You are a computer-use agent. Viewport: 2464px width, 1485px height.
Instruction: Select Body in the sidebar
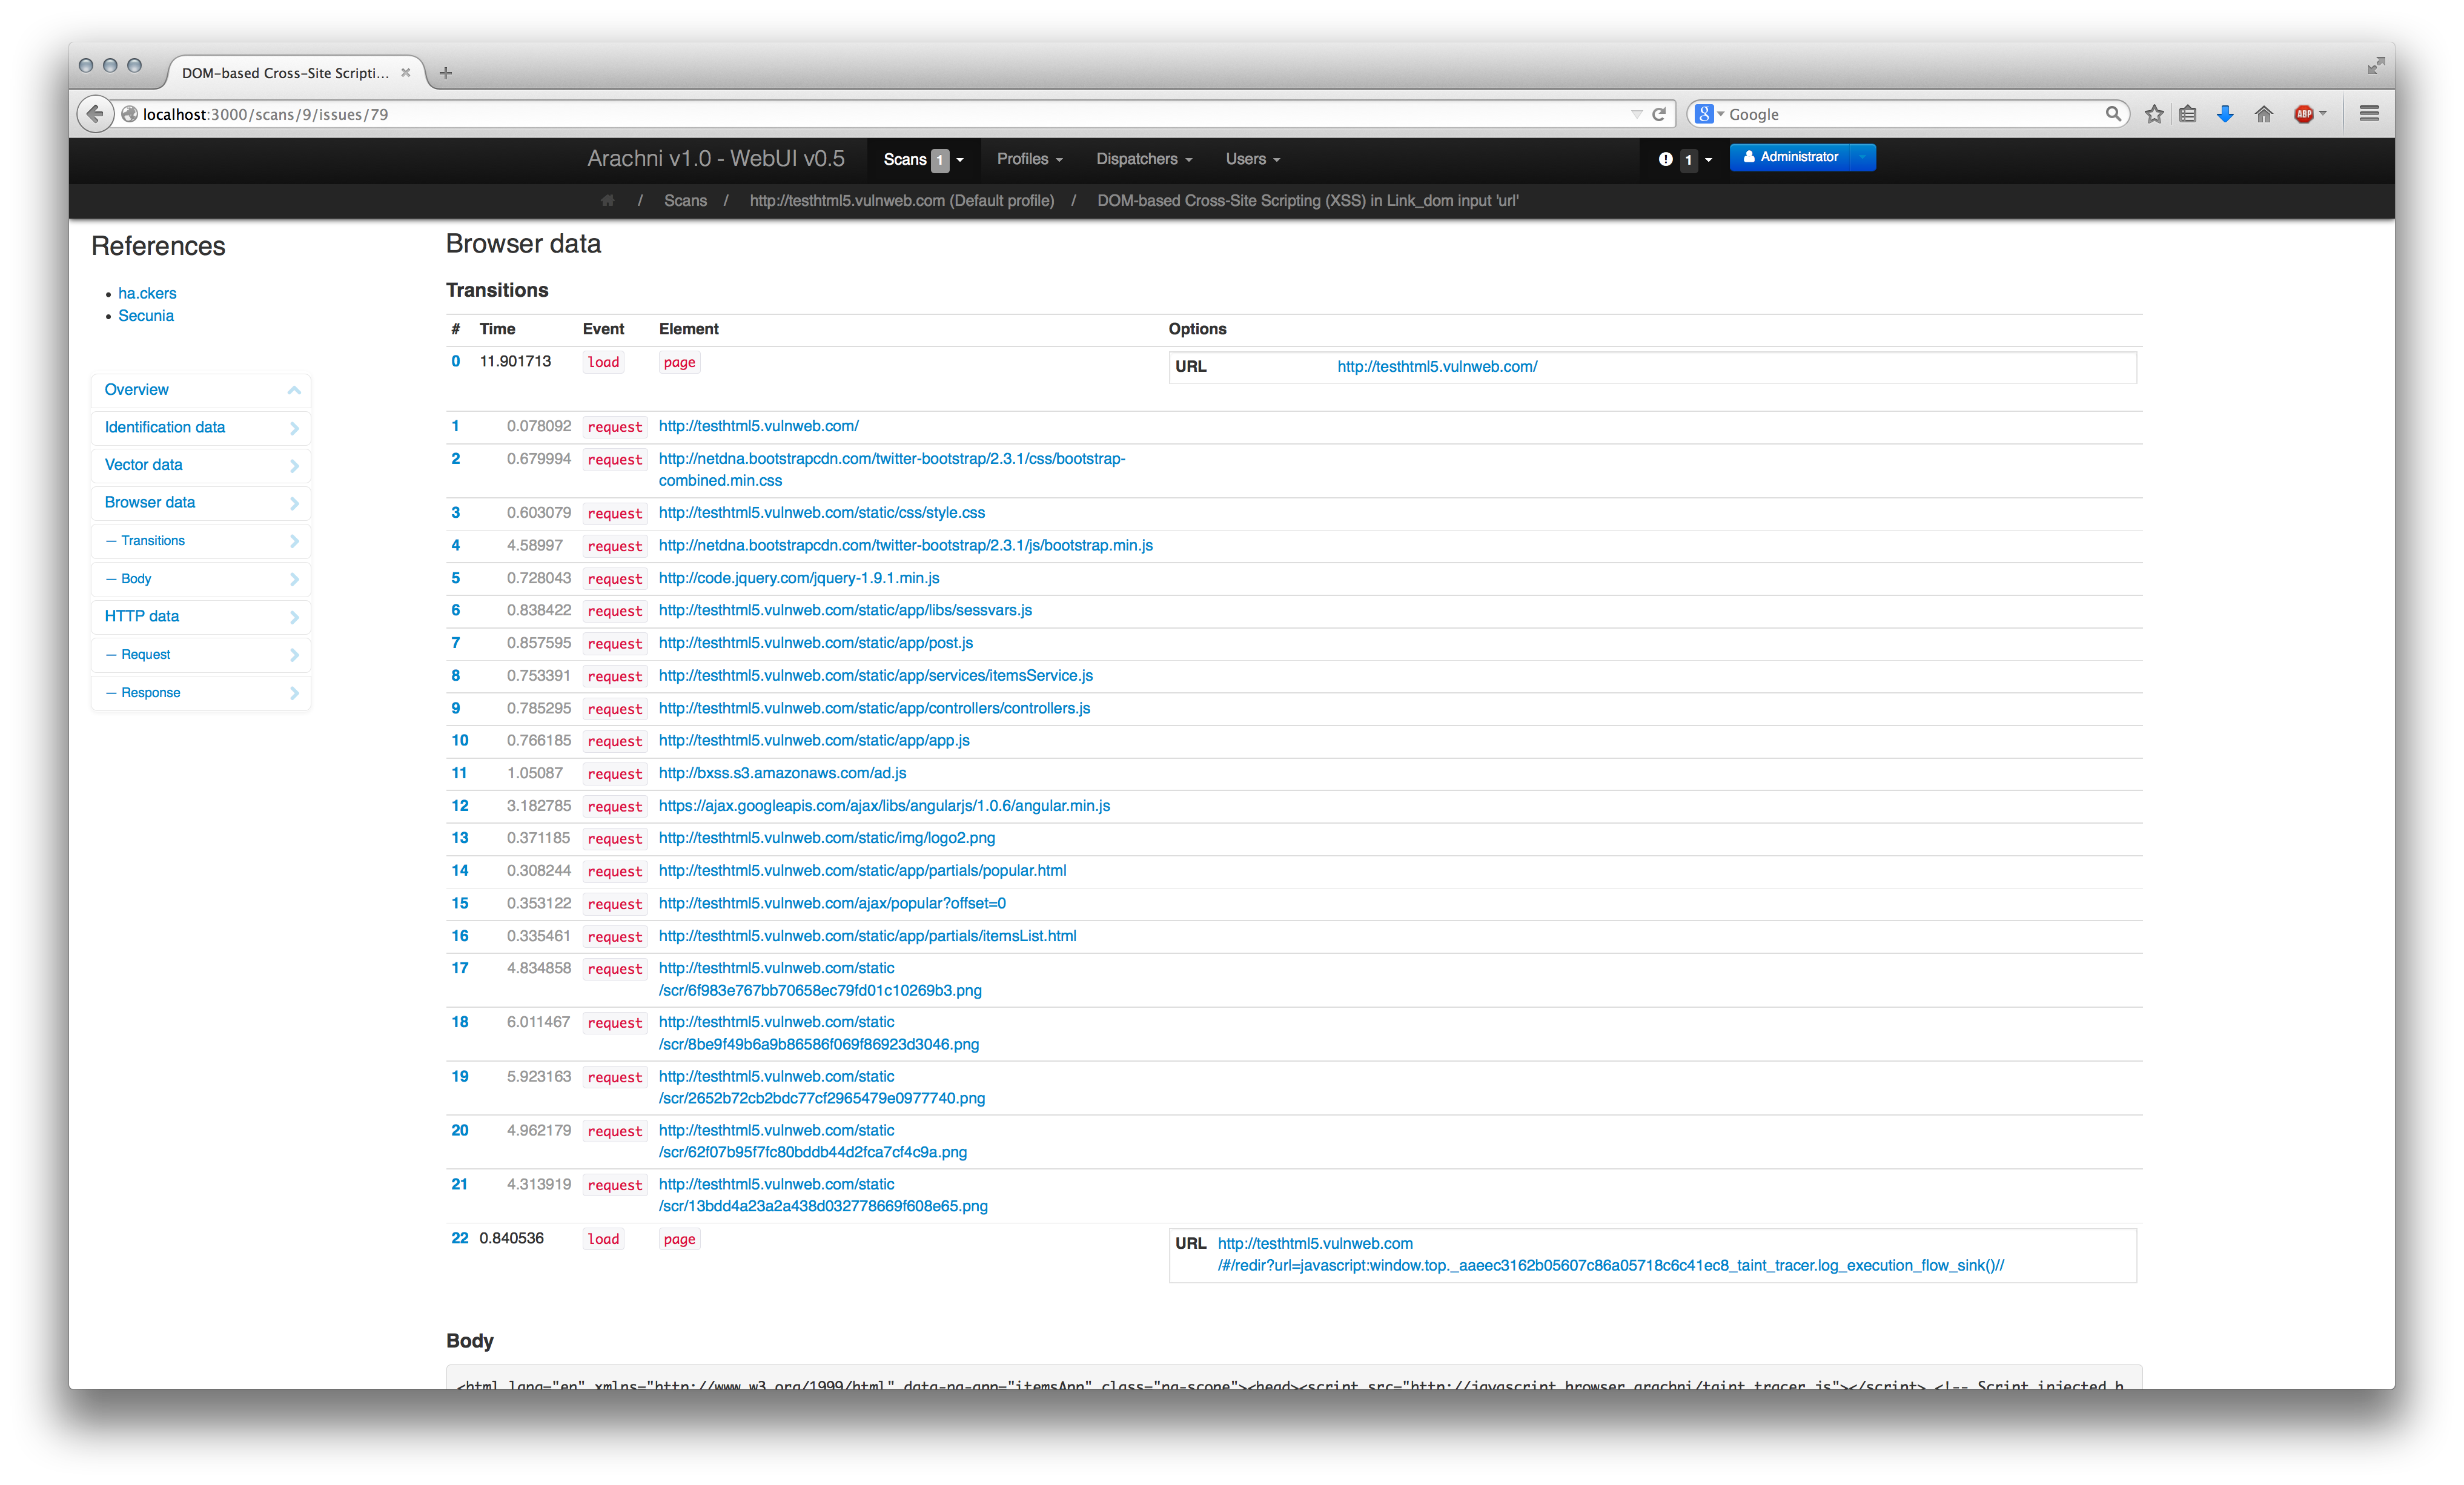click(x=201, y=578)
